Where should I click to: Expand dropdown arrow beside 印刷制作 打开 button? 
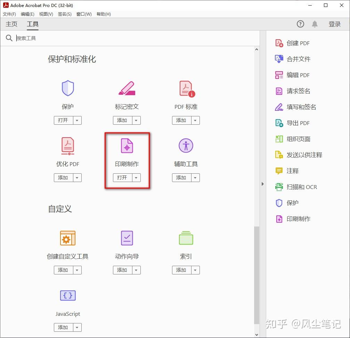tap(136, 178)
